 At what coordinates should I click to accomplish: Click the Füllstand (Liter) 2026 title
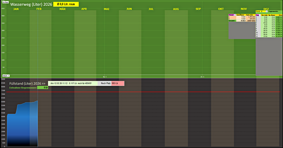pos(27,84)
